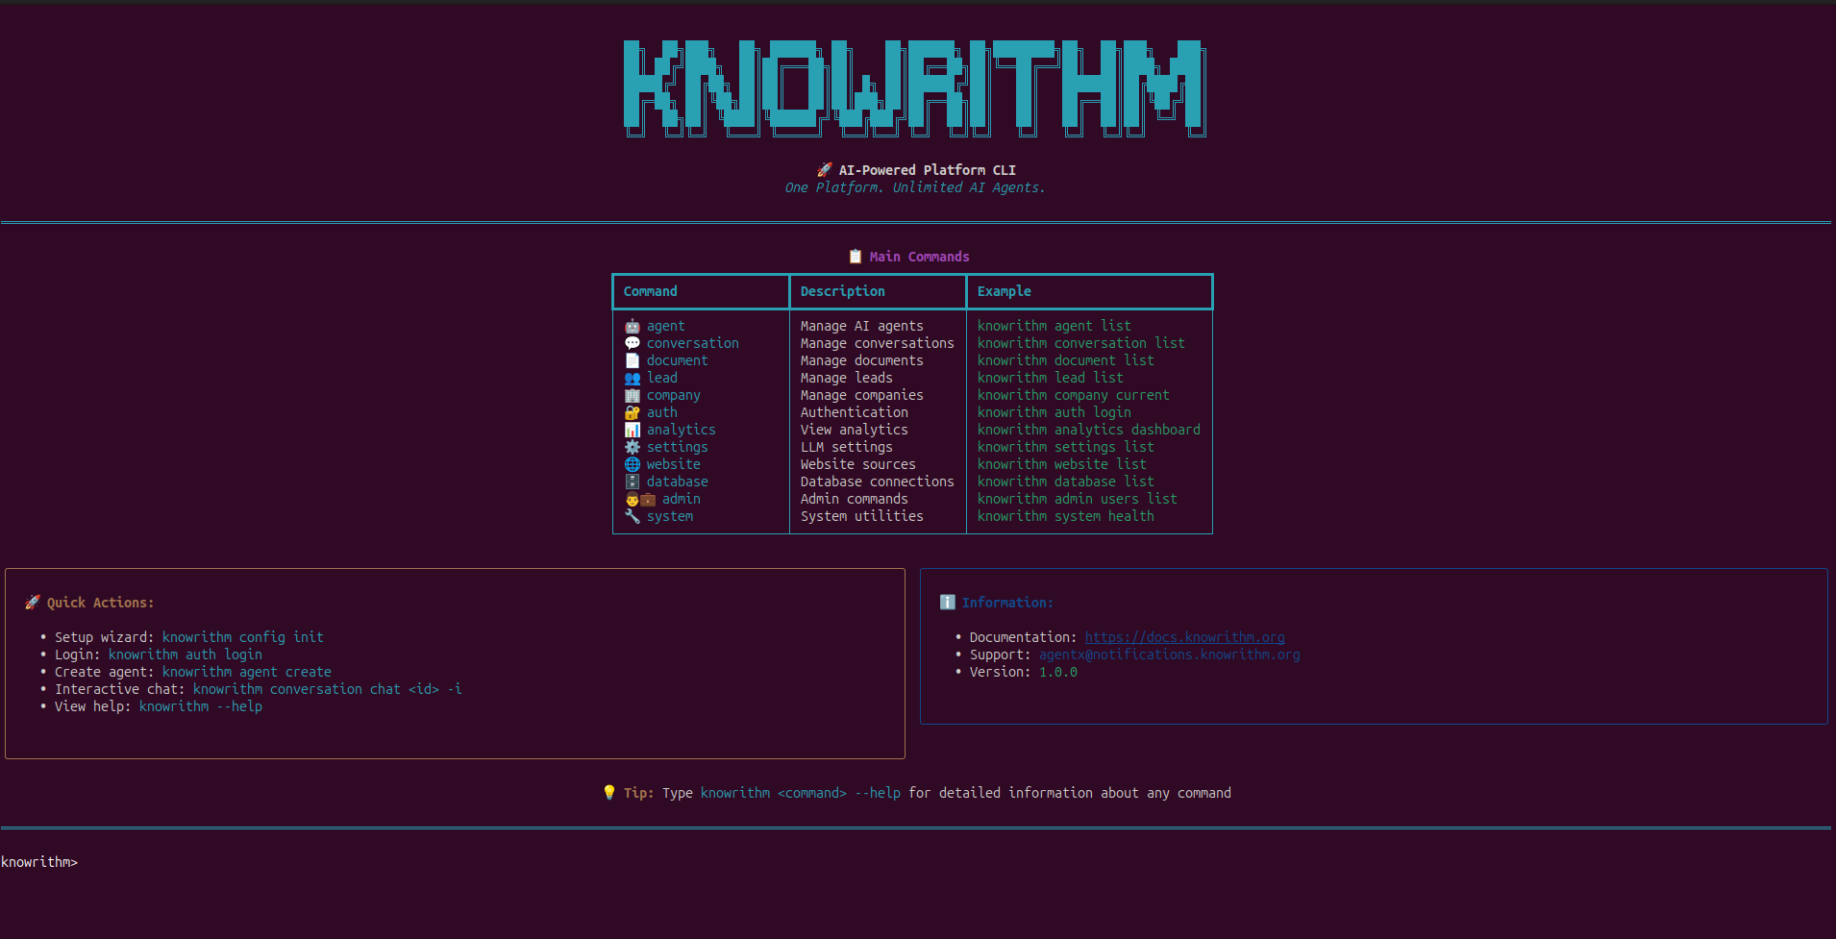Open documents via the page icon

point(633,360)
